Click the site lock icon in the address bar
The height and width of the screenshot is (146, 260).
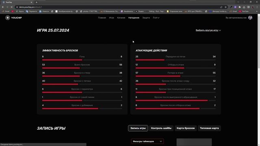click(x=17, y=7)
